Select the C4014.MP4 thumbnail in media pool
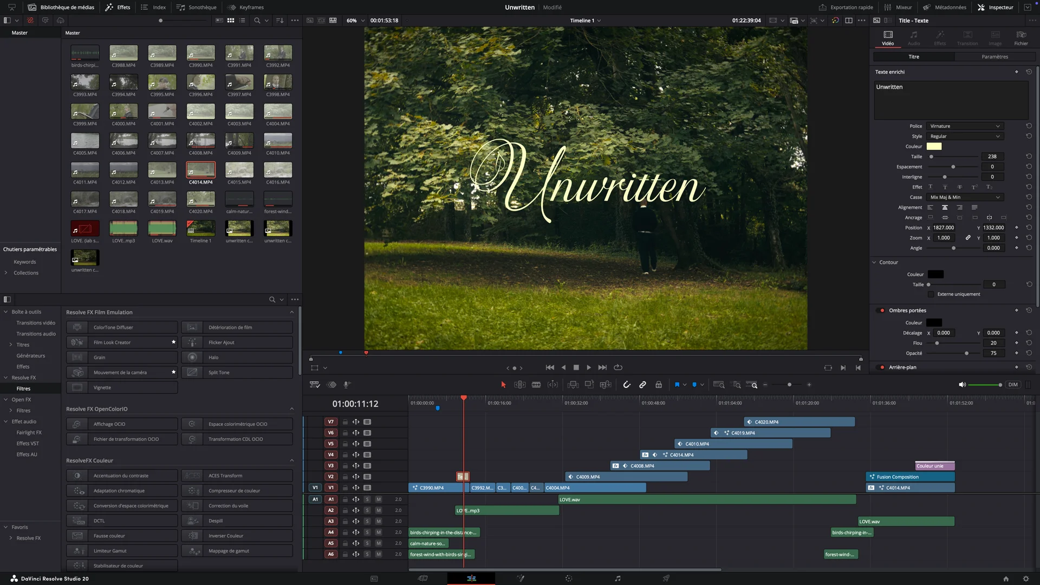 click(x=201, y=170)
